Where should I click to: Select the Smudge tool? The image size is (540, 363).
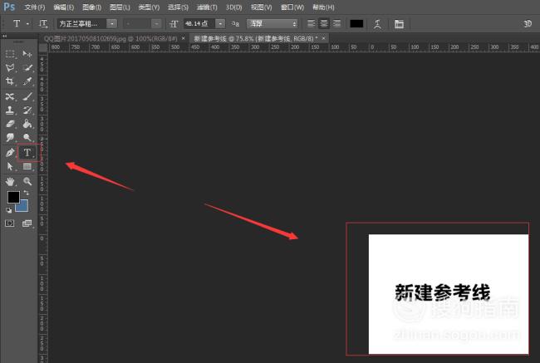pyautogui.click(x=10, y=137)
